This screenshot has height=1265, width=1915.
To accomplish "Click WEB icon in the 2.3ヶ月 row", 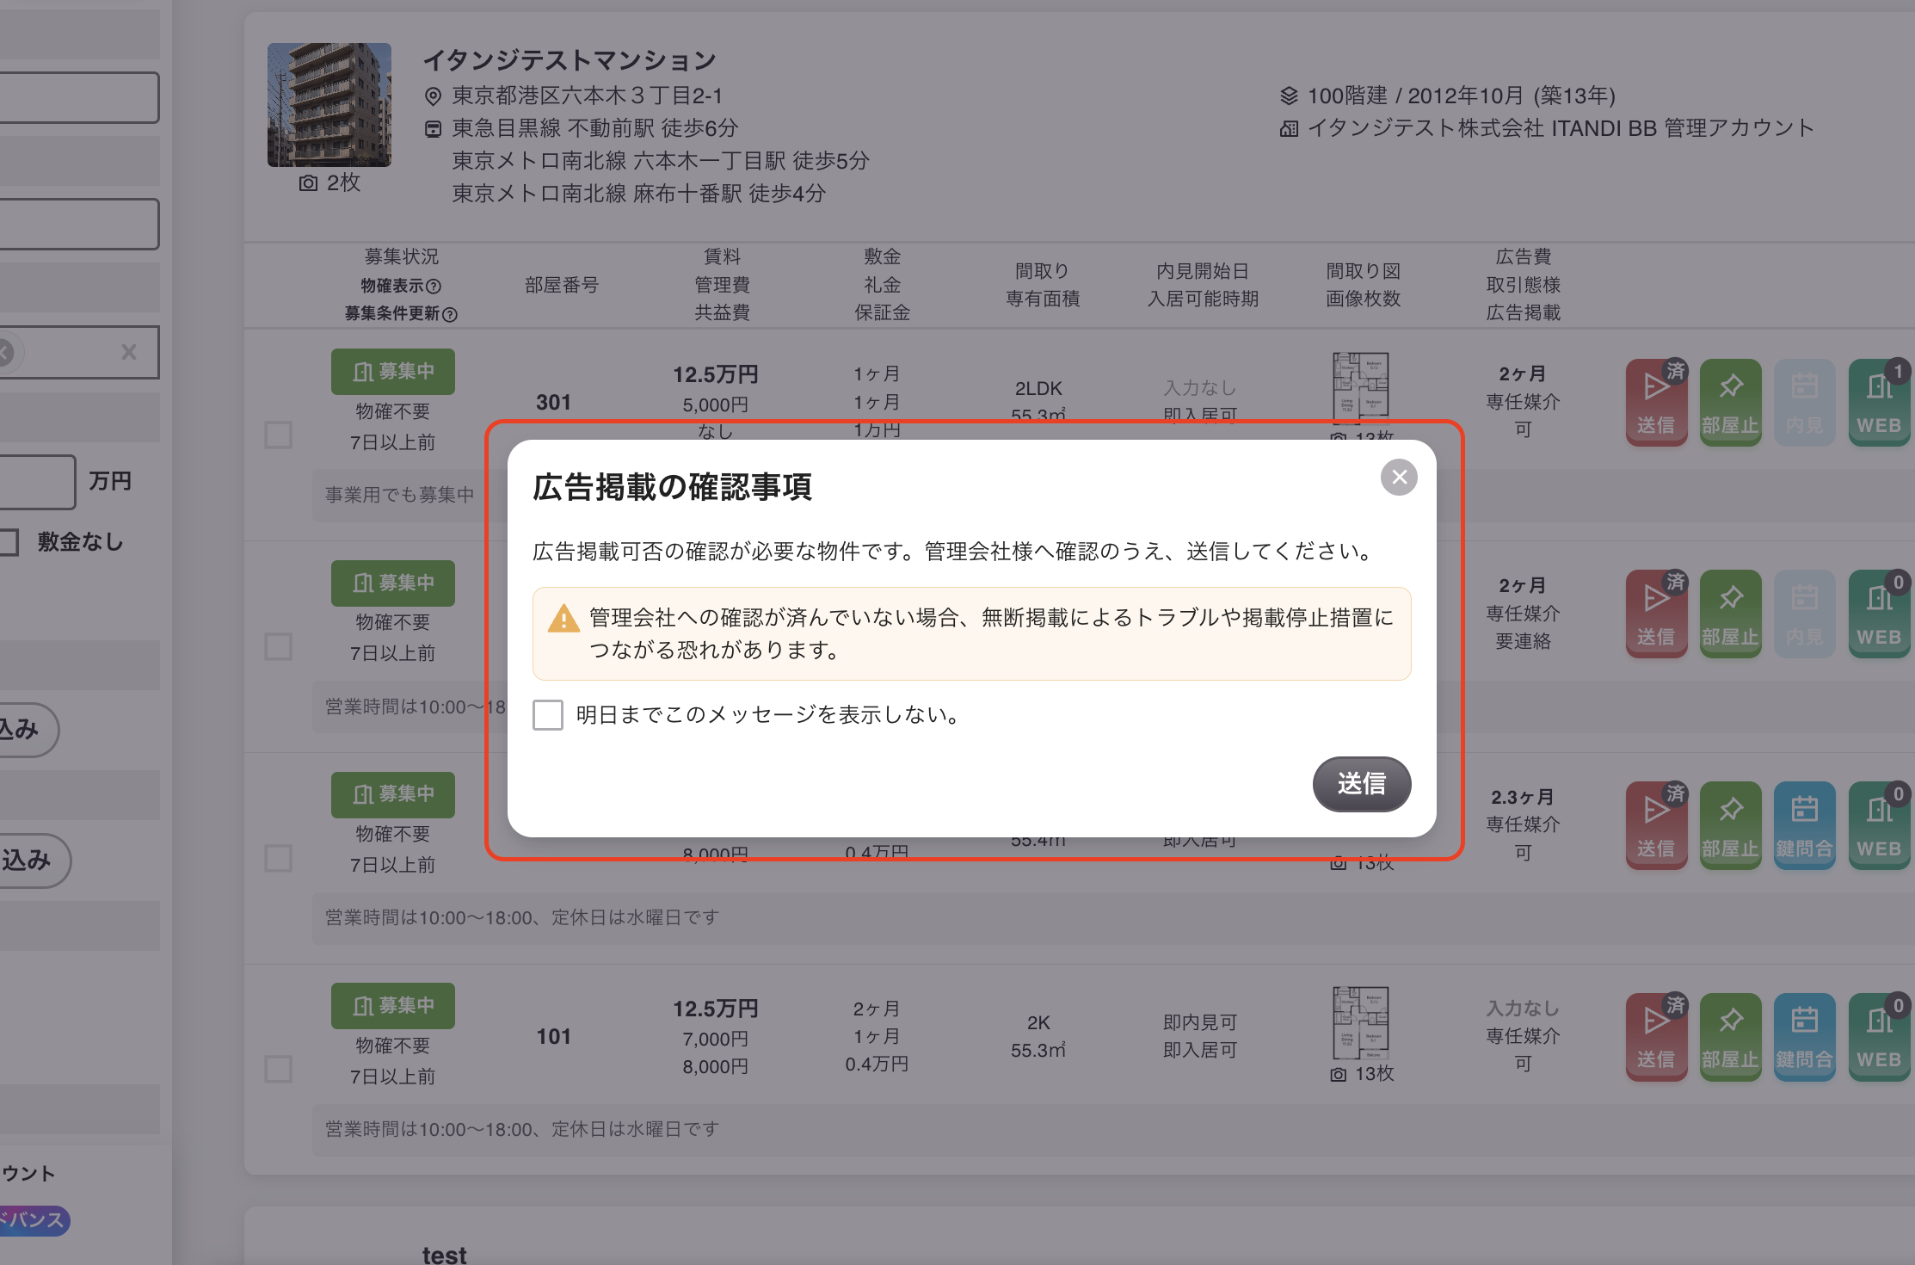I will click(1879, 825).
